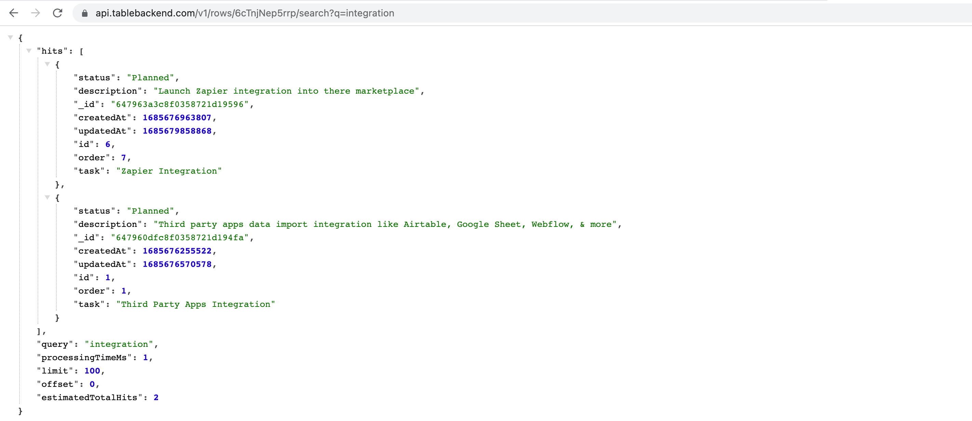Click the "Zapier Integration" task value
972x421 pixels.
coord(169,171)
